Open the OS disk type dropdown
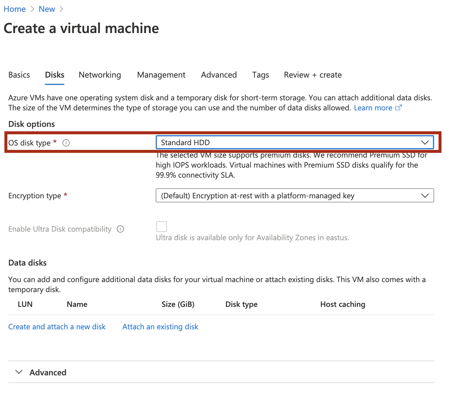Viewport: 453px width, 396px height. (x=295, y=143)
